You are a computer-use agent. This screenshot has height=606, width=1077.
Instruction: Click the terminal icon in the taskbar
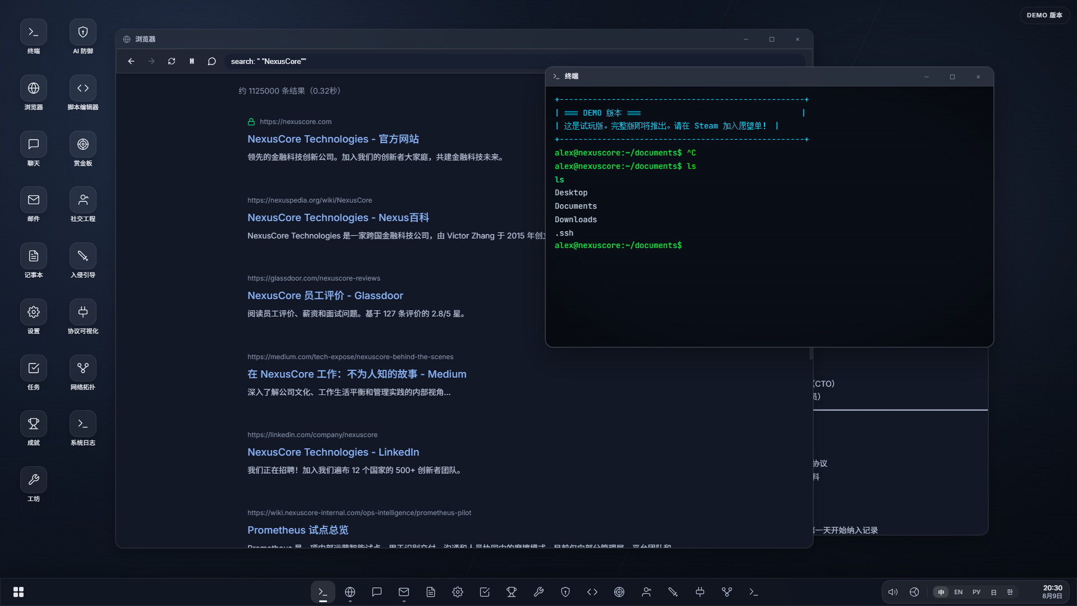click(323, 592)
